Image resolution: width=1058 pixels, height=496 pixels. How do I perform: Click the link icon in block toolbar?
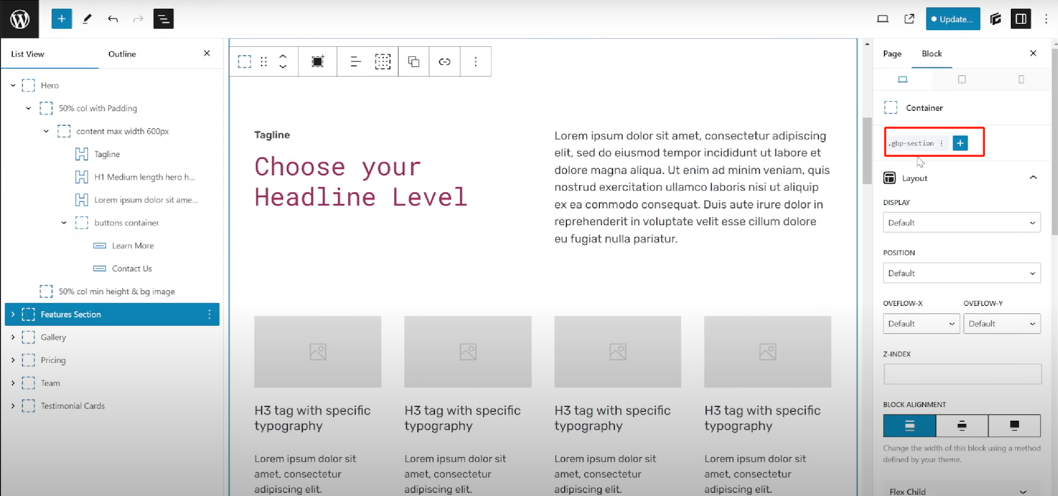(x=444, y=62)
